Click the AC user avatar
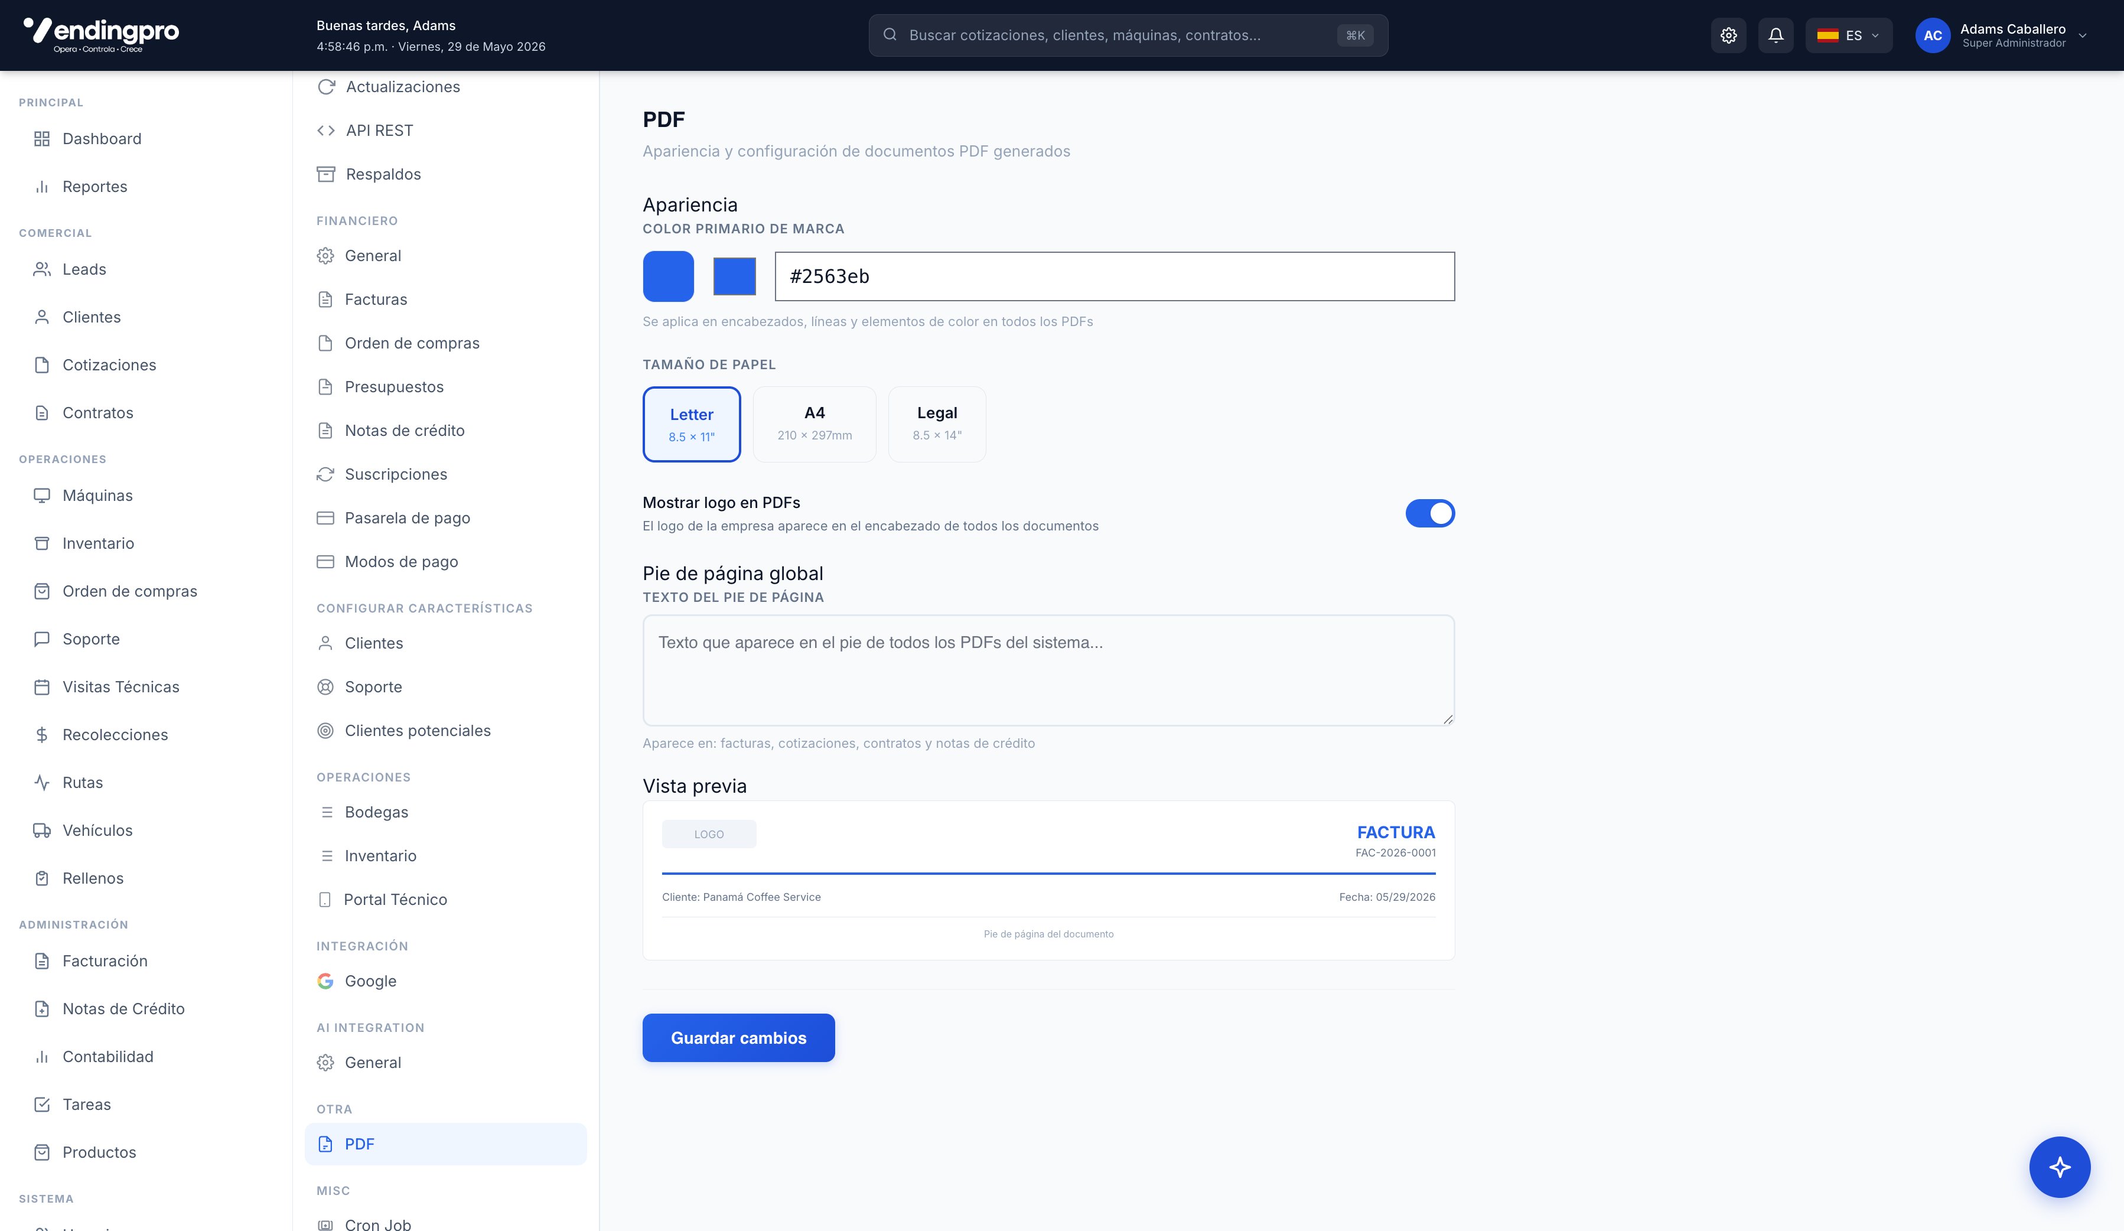The image size is (2124, 1231). click(1932, 35)
